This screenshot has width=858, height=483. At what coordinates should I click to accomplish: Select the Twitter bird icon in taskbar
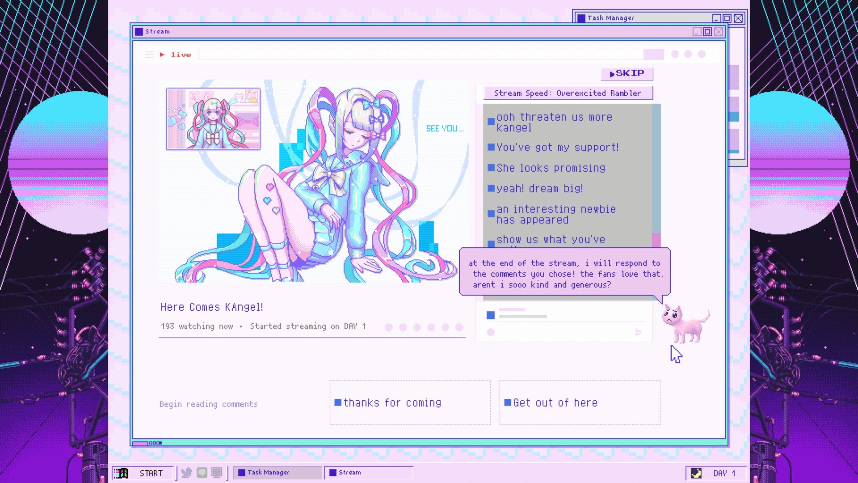coord(187,472)
